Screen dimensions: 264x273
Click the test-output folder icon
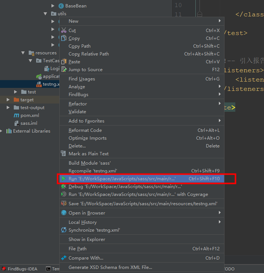tap(16, 107)
